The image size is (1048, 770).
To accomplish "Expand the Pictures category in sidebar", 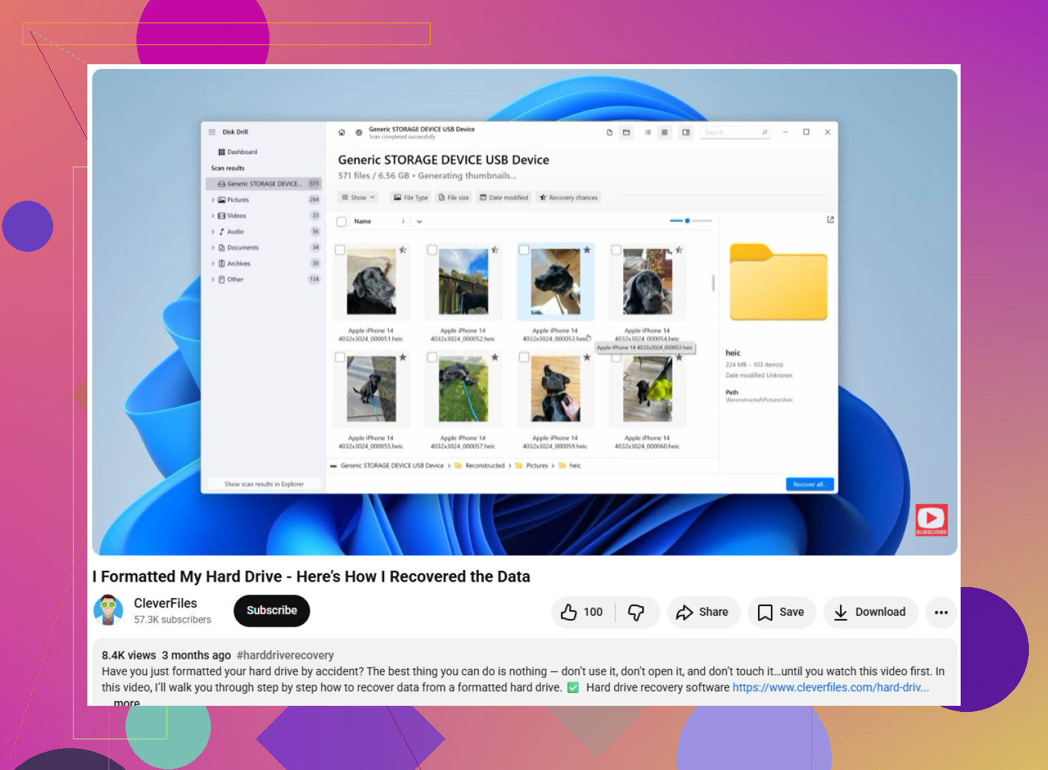I will click(213, 200).
